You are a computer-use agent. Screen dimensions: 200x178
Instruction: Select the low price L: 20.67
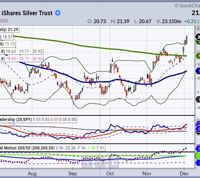(x=143, y=21)
